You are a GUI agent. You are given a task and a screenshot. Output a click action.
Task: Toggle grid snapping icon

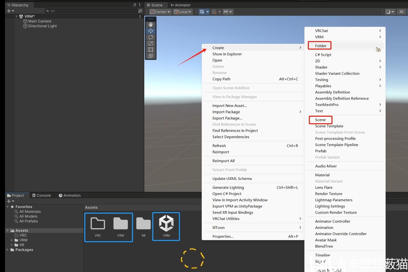(214, 12)
